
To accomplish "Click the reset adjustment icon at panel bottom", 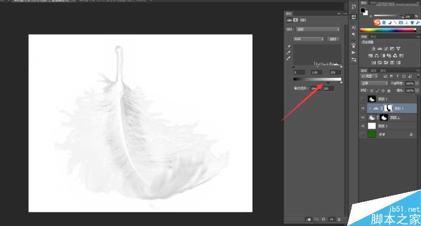I will (x=324, y=219).
